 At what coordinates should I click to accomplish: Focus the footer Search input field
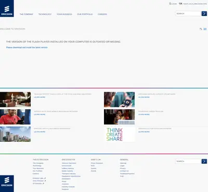[x=188, y=161]
